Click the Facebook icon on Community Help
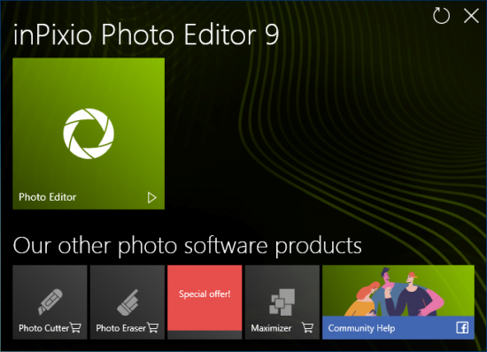The width and height of the screenshot is (487, 352). tap(462, 328)
